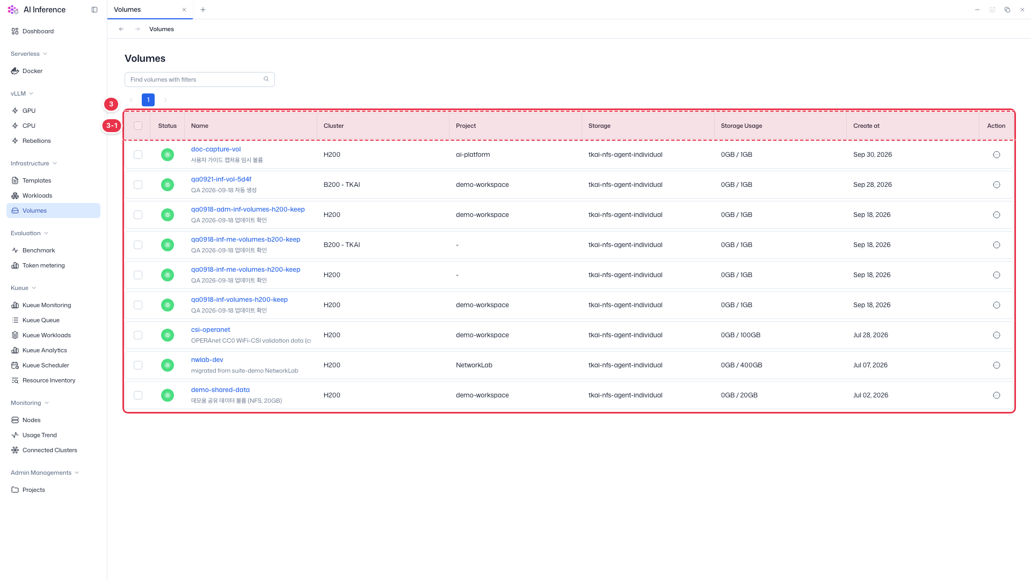
Task: Tick the select-all header checkbox
Action: pyautogui.click(x=138, y=126)
